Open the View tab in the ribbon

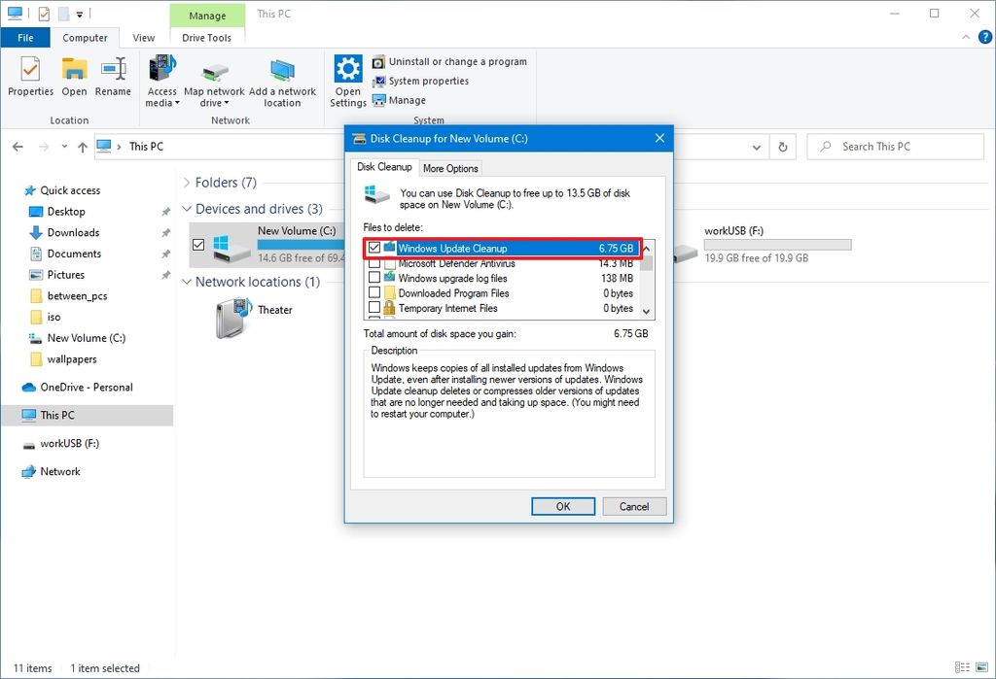(x=143, y=38)
